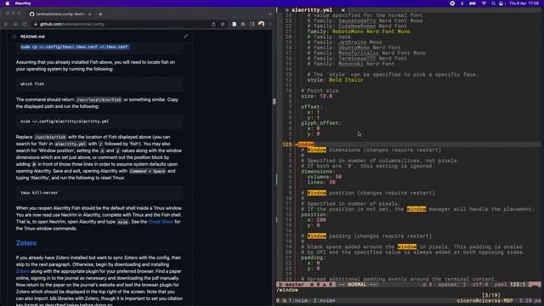Toggle the browser side panel
Screen dimensions: 544x306
click(252, 24)
